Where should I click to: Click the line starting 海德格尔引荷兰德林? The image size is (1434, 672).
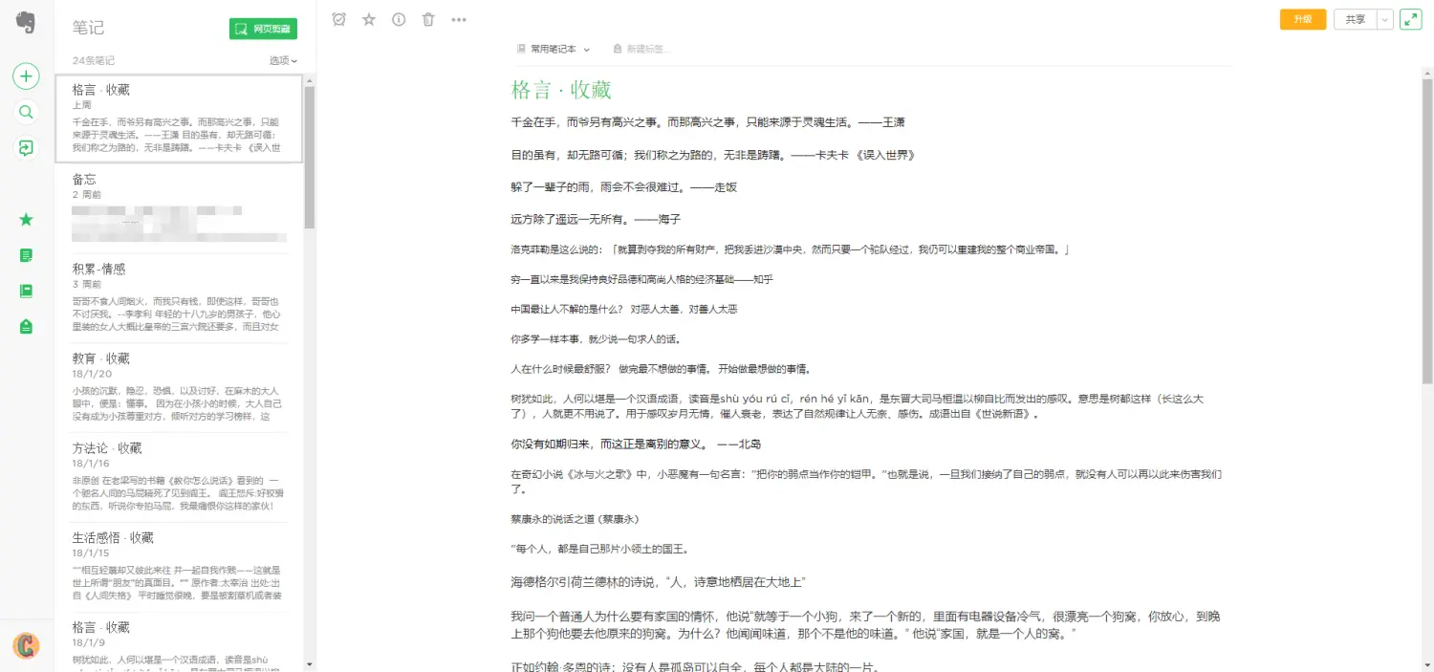point(660,581)
